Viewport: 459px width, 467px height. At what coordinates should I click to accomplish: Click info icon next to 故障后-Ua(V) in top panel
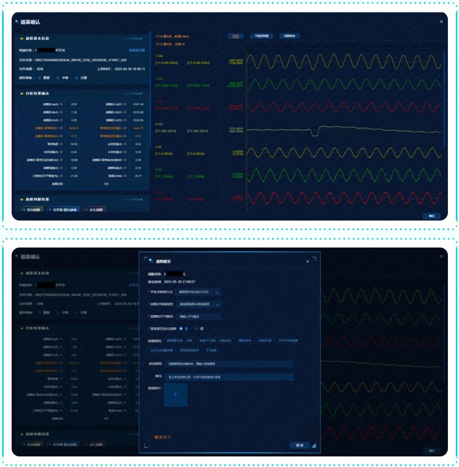125,104
